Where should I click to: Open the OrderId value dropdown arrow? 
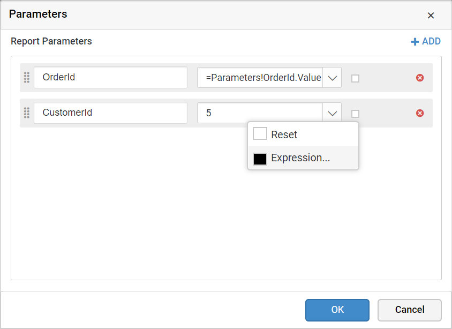332,78
